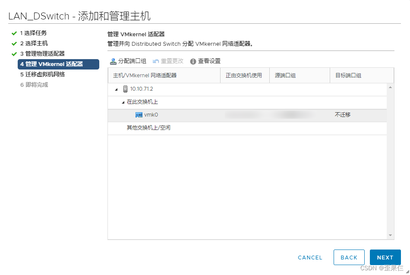Click the 重置更改 toolbar label
This screenshot has width=410, height=275.
[x=172, y=61]
